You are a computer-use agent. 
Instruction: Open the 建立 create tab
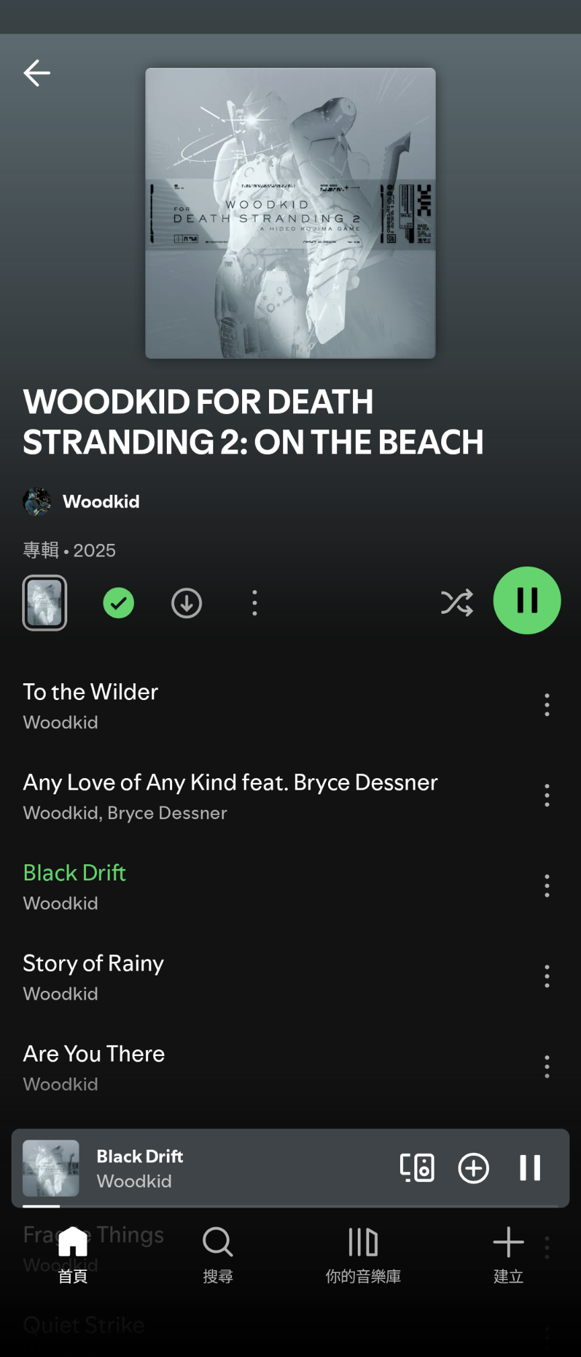pyautogui.click(x=508, y=1255)
